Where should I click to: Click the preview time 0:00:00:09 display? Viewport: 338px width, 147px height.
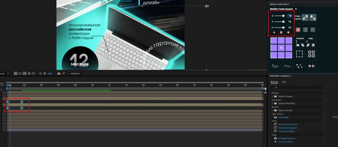tap(75, 74)
